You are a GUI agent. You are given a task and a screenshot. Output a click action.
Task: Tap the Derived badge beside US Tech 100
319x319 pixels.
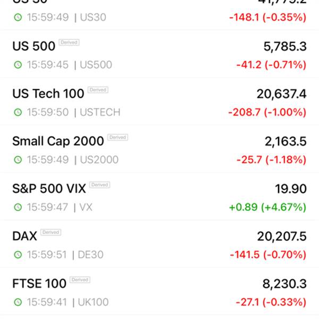pos(98,90)
